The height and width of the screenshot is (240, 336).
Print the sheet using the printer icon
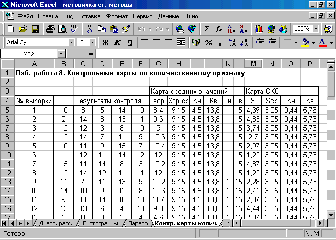tap(50, 28)
